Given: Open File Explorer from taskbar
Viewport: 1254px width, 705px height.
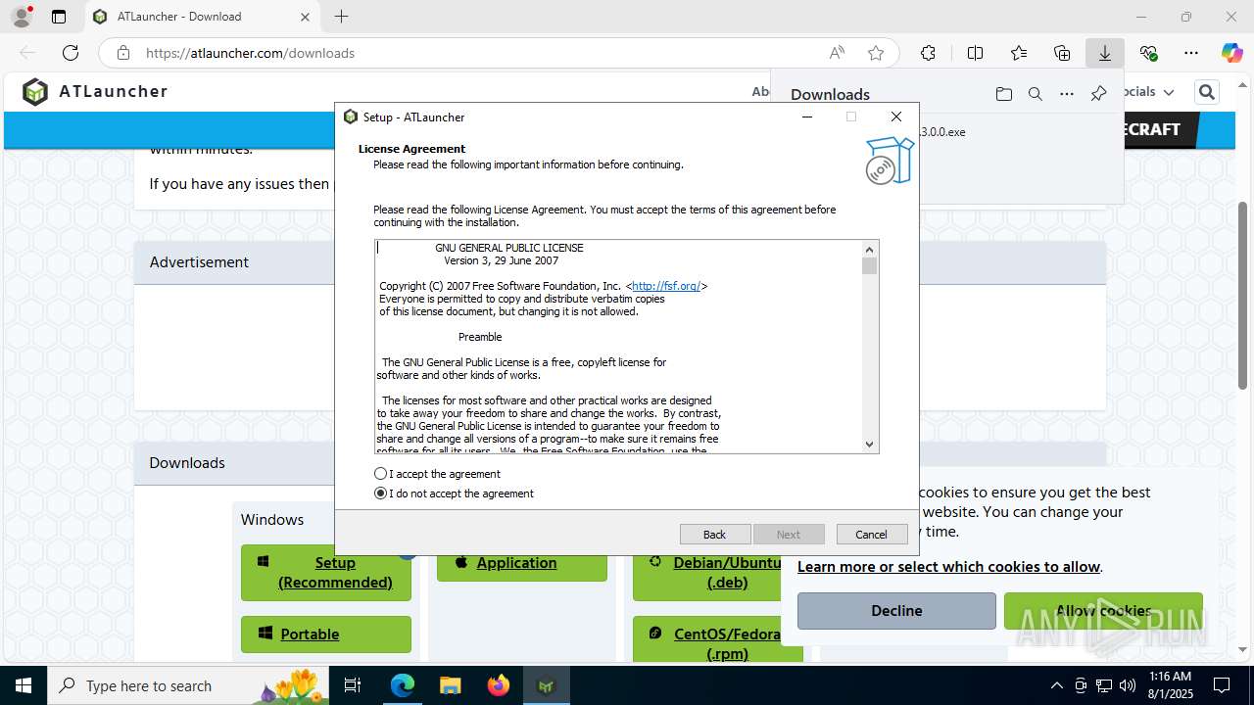Looking at the screenshot, I should coord(450,685).
